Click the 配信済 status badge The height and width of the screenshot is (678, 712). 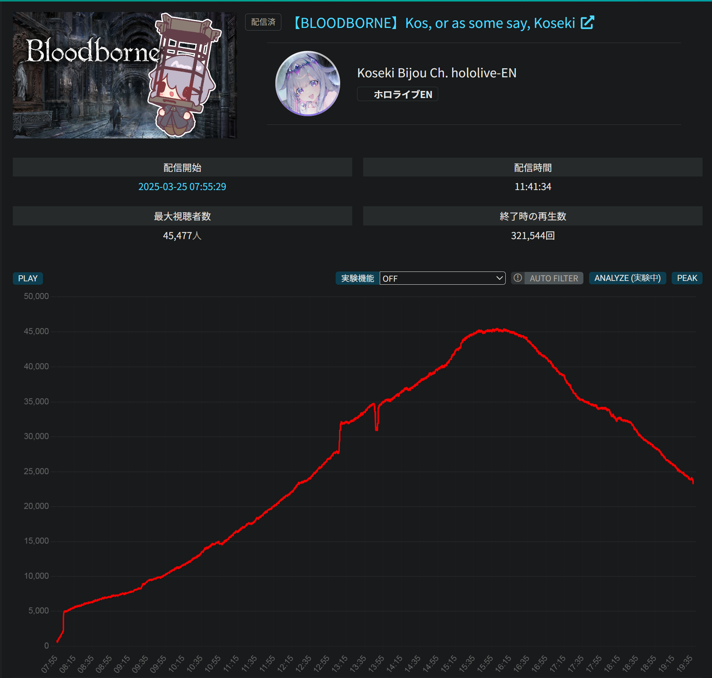[263, 22]
